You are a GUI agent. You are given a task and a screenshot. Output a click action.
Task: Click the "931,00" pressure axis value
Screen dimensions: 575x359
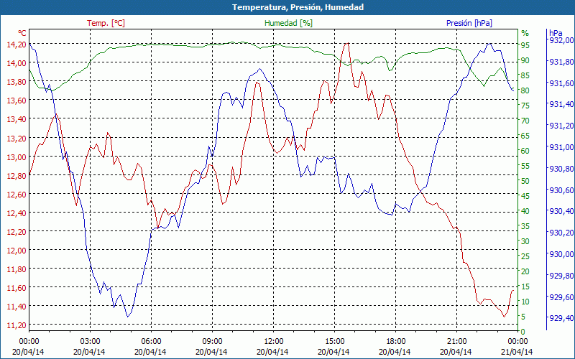560,147
